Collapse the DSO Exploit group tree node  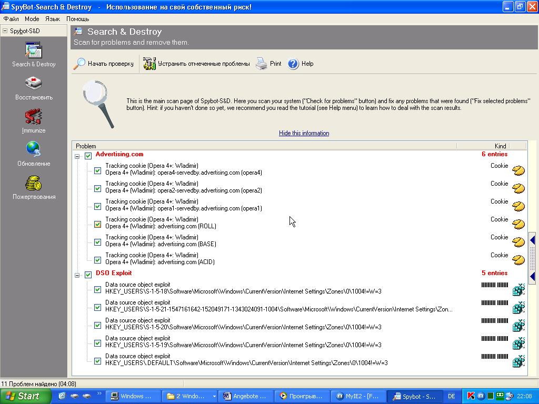coord(77,275)
